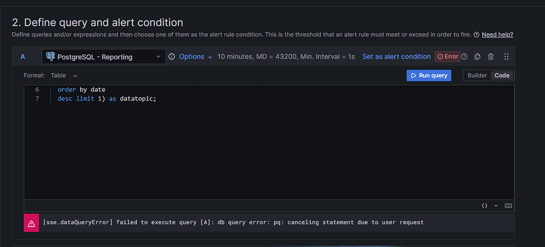This screenshot has height=247, width=545.
Task: Open the Format Table dropdown
Action: (x=64, y=75)
